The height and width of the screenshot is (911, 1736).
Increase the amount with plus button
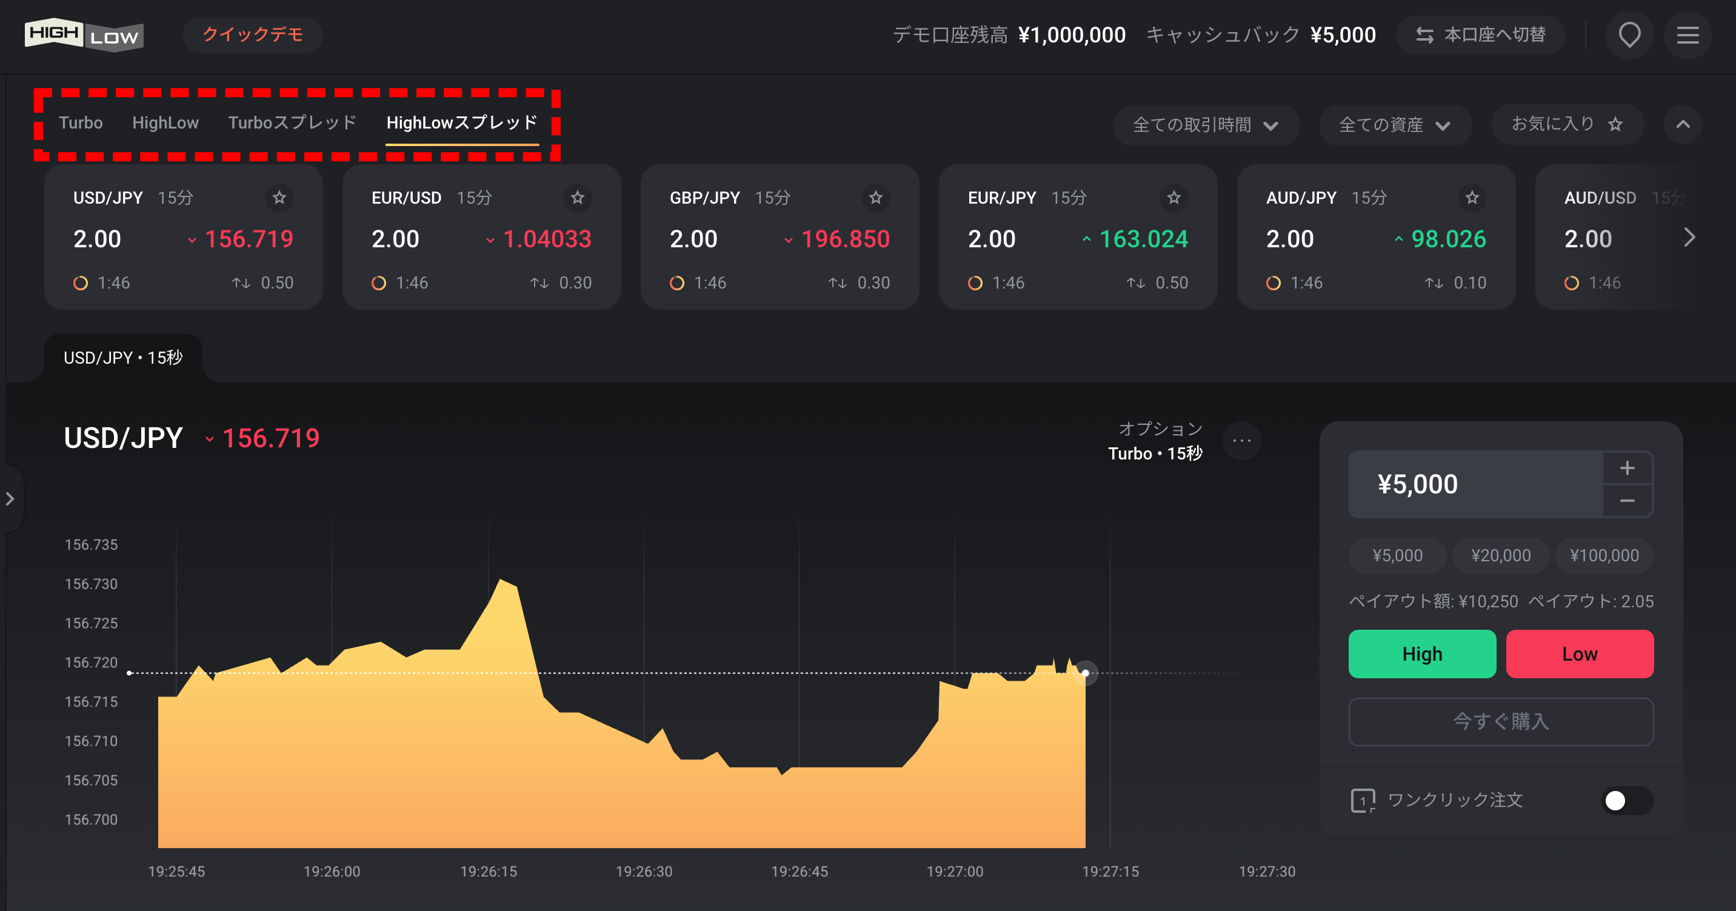(1627, 468)
